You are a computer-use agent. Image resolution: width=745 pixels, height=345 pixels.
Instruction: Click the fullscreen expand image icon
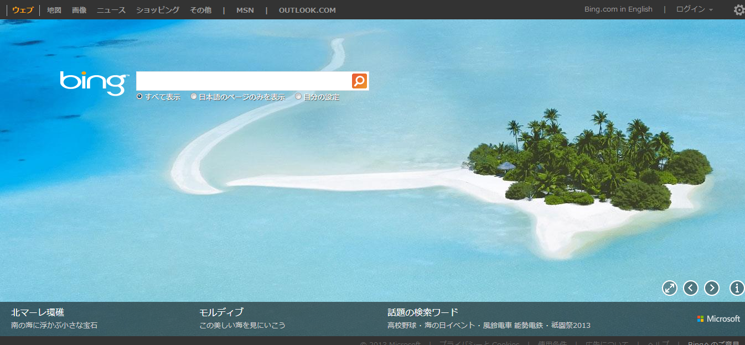coord(670,288)
